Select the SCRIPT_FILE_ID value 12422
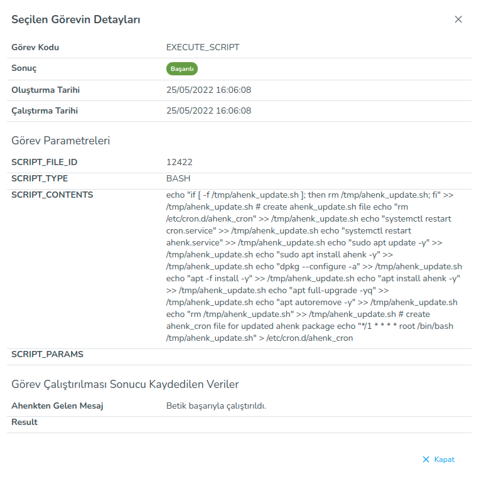Image resolution: width=479 pixels, height=479 pixels. [179, 162]
